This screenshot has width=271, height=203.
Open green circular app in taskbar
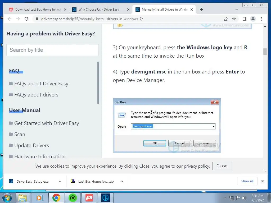73,198
